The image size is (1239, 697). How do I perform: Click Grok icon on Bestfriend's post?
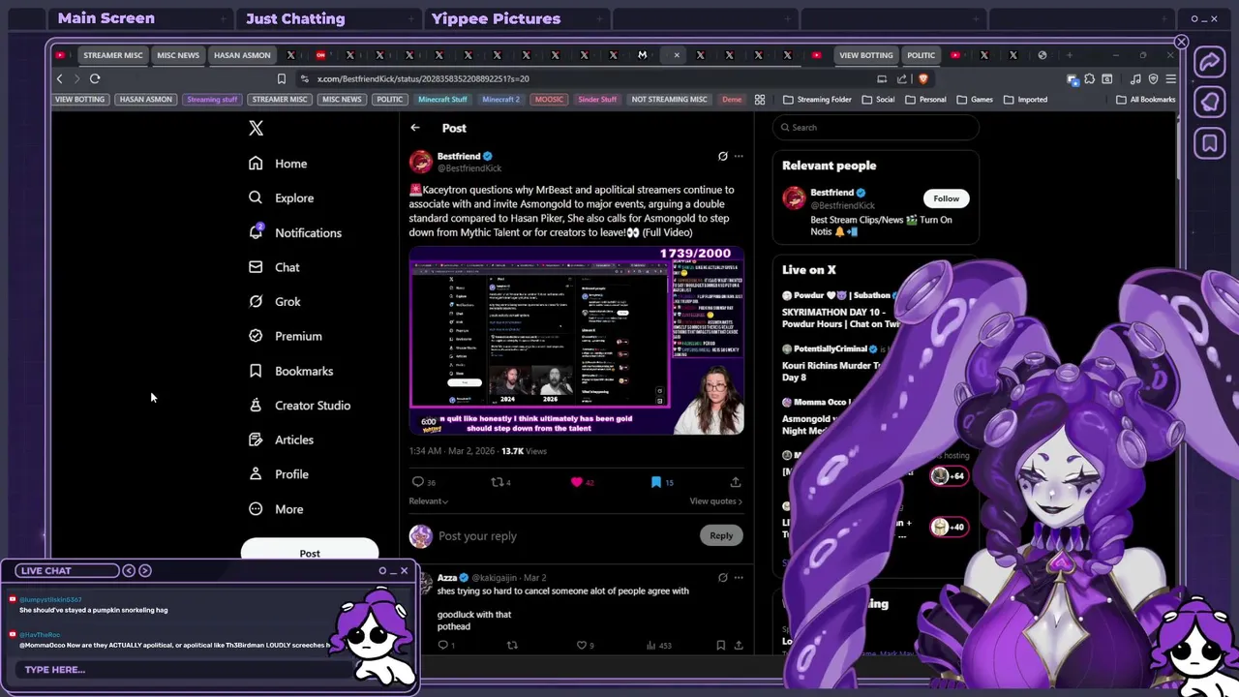(x=722, y=156)
